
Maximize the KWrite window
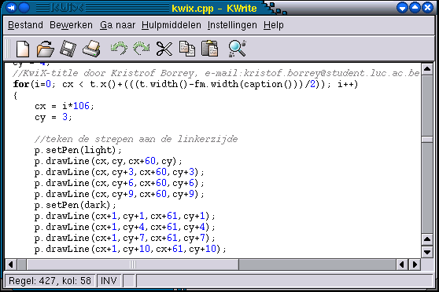[x=415, y=8]
